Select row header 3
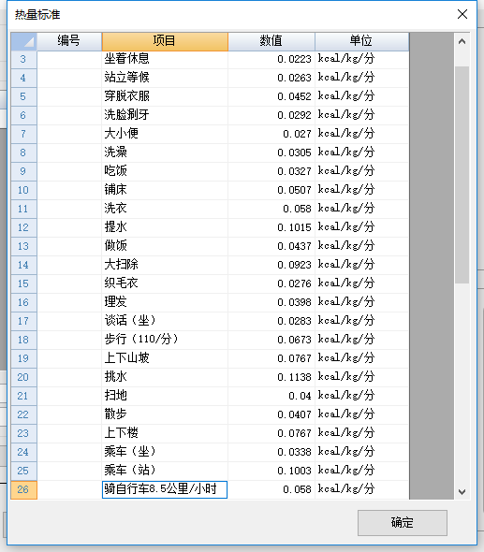Screen dimensions: 484x552 [x=23, y=59]
